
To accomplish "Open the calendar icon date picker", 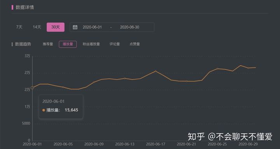I will [75, 27].
